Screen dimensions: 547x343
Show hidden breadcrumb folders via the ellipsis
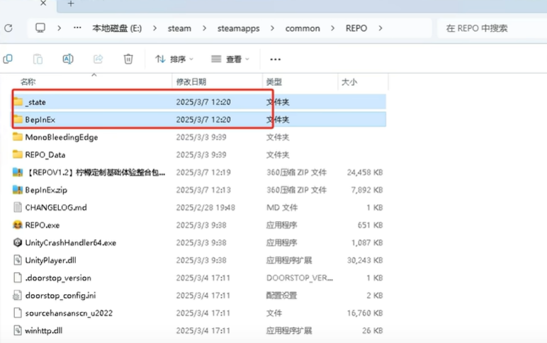(77, 28)
